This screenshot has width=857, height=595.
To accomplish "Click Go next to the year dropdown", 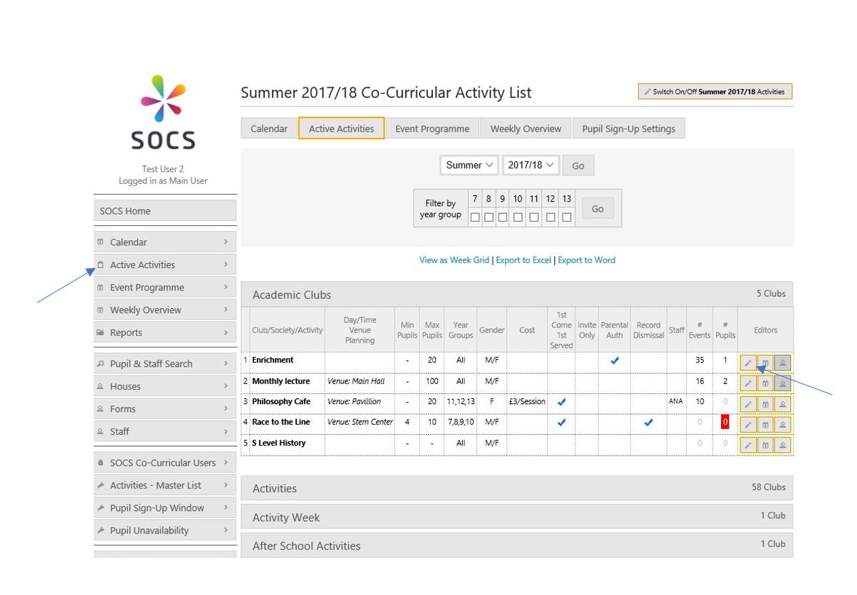I will coord(578,165).
